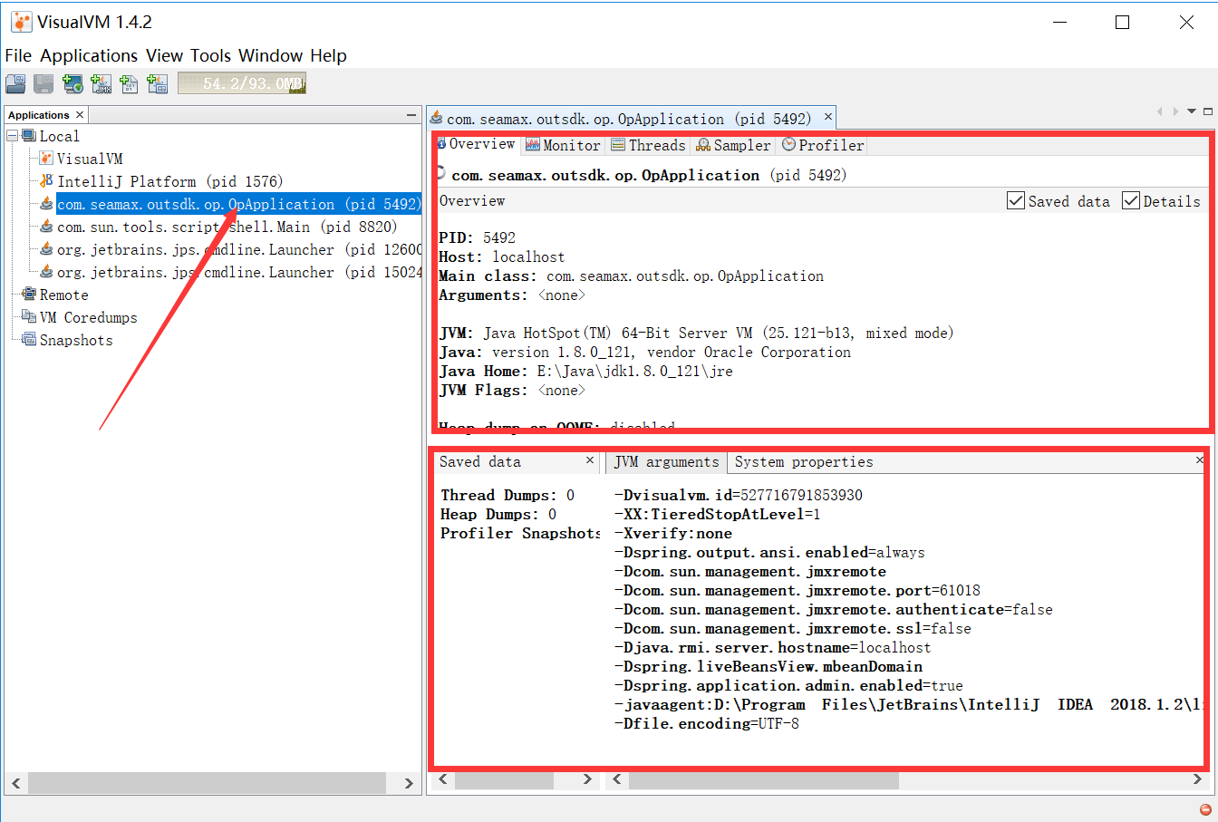Open a snapshot with the Load Snapshot toolbar icon

[15, 83]
